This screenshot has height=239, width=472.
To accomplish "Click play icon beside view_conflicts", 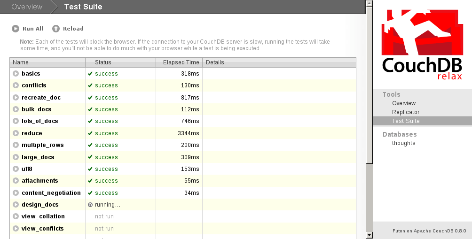I will pos(16,229).
